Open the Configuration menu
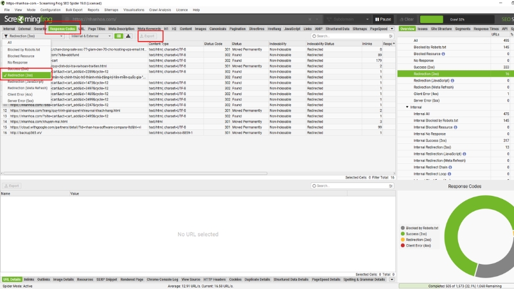This screenshot has height=289, width=514. [x=50, y=10]
